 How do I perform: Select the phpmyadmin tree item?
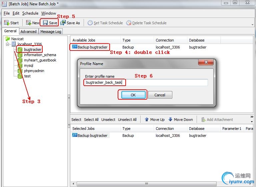pos(34,71)
